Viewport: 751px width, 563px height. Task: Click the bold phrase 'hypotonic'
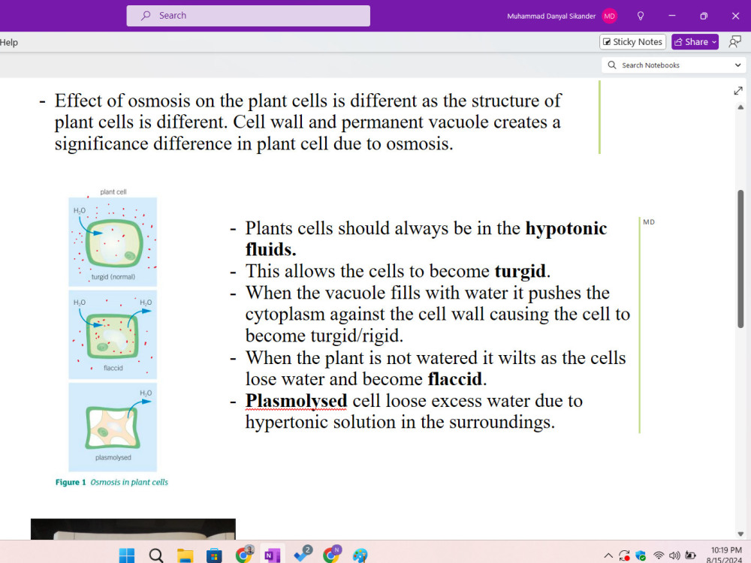(x=566, y=228)
